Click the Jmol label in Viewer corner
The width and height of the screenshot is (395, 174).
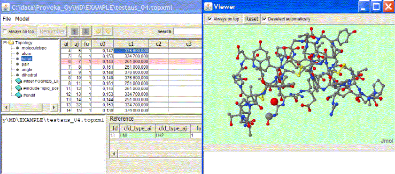[387, 141]
